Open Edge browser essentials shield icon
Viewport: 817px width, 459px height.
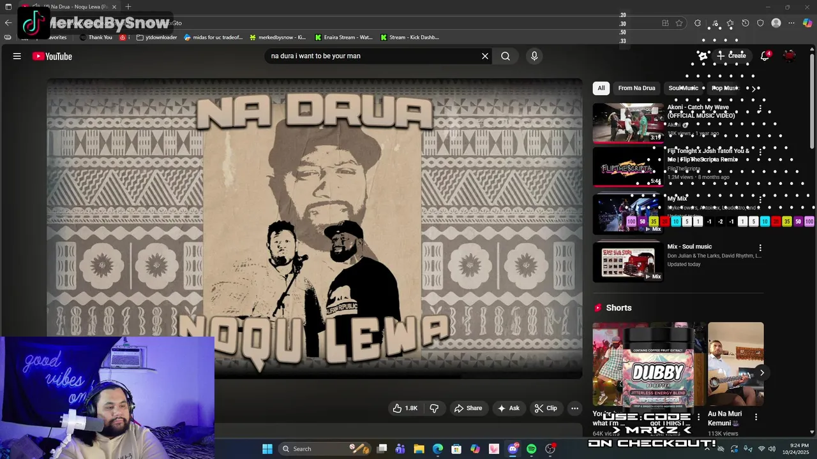click(760, 23)
